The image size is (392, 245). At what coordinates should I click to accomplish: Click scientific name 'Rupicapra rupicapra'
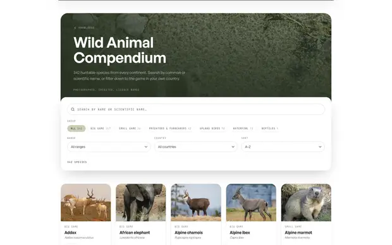(188, 238)
